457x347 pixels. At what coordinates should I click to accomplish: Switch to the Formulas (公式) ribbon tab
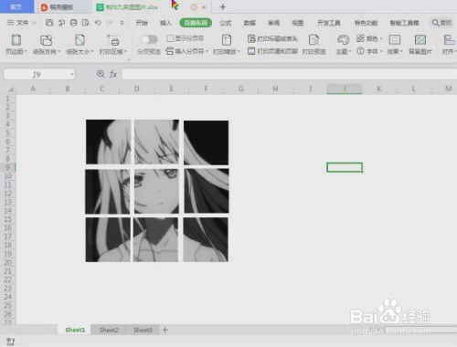tap(226, 23)
